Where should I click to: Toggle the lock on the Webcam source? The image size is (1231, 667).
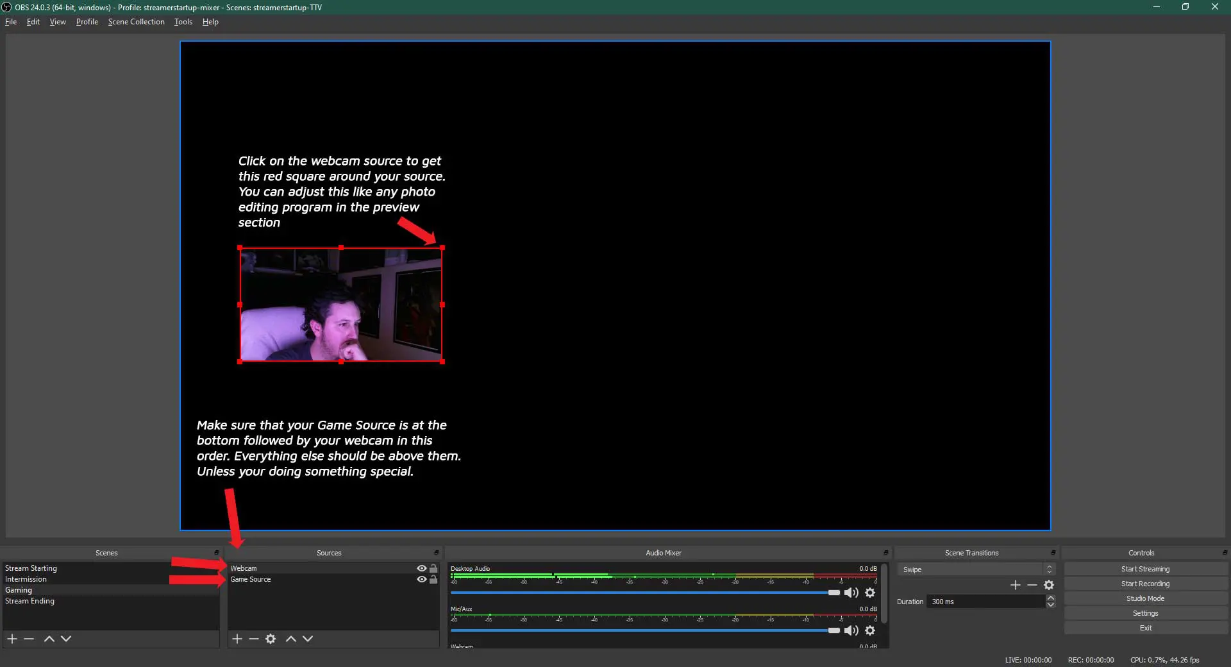click(x=433, y=568)
